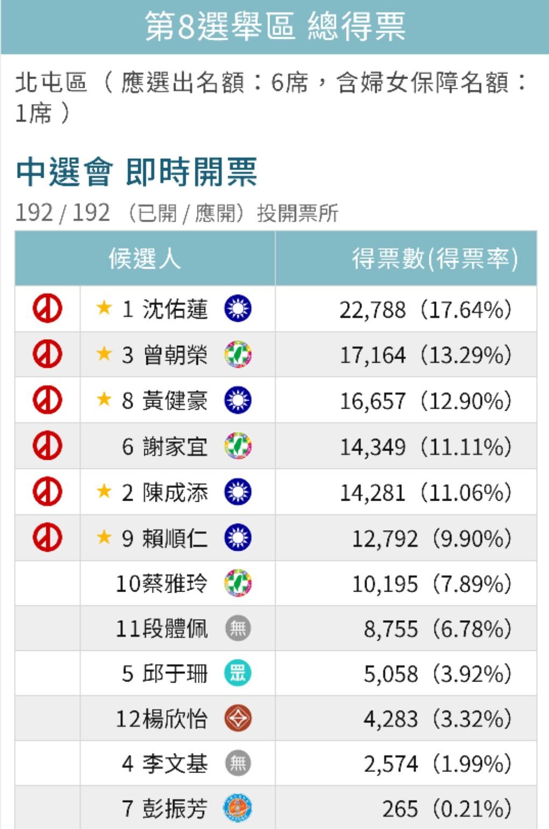Click KMT party icon beside 沈佑蓮

pos(238,308)
